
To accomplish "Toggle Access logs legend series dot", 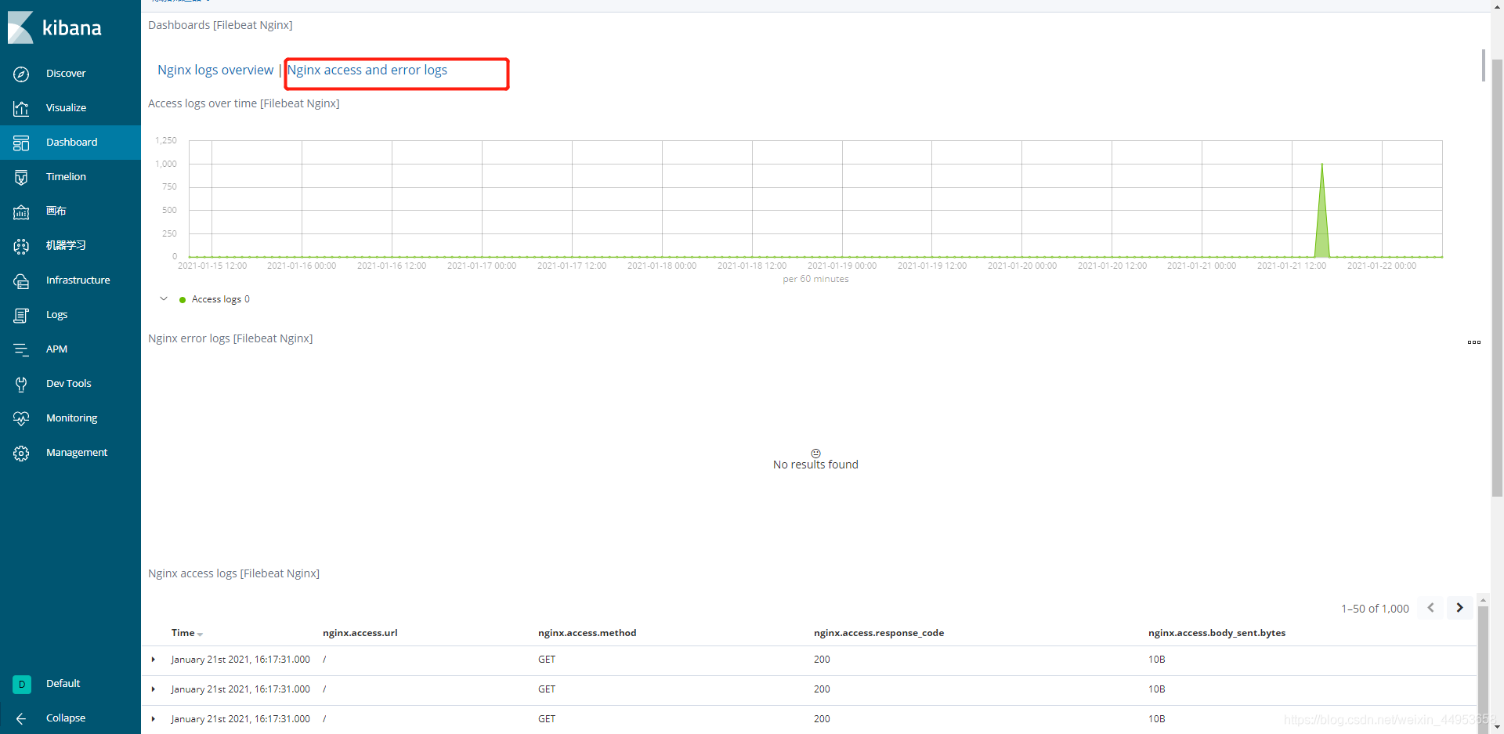I will [183, 300].
